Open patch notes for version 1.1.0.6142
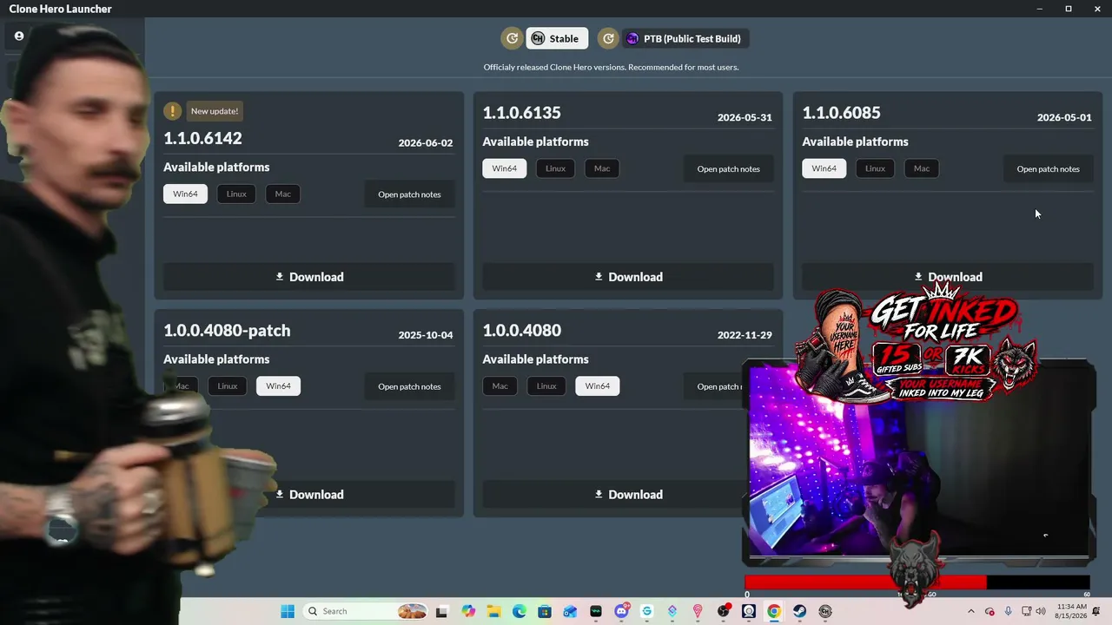The height and width of the screenshot is (625, 1112). pyautogui.click(x=409, y=194)
